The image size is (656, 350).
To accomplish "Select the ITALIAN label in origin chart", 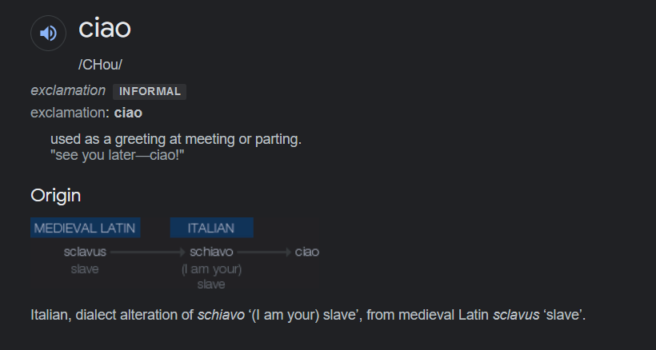I will 211,228.
